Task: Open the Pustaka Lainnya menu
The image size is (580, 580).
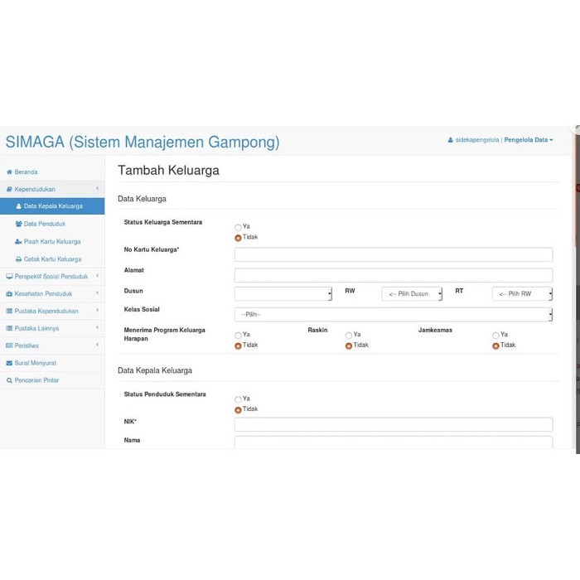Action: [52, 328]
